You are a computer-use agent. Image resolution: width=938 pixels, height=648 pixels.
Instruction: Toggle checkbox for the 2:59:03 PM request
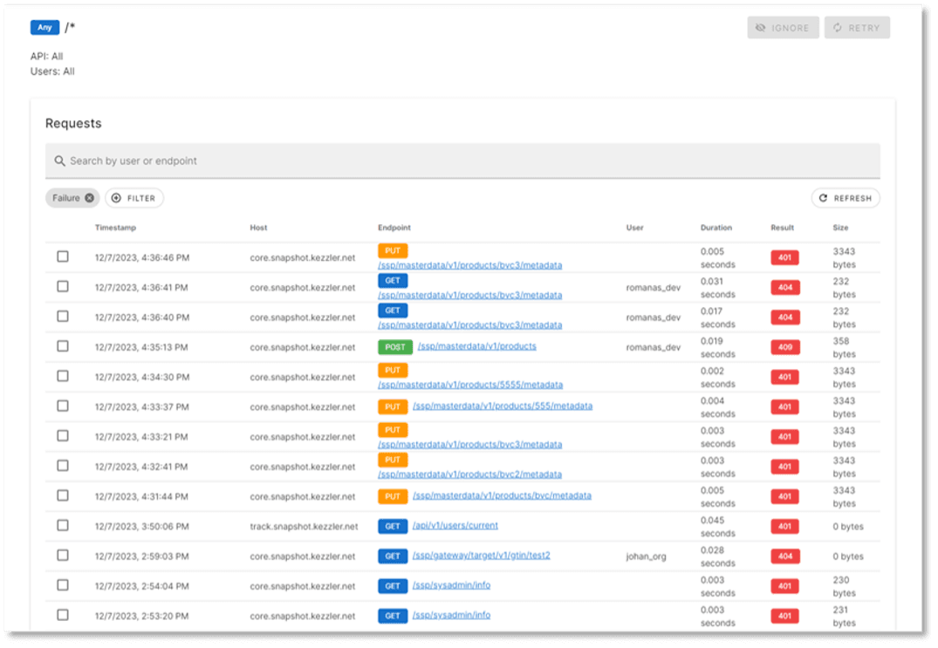pos(63,555)
